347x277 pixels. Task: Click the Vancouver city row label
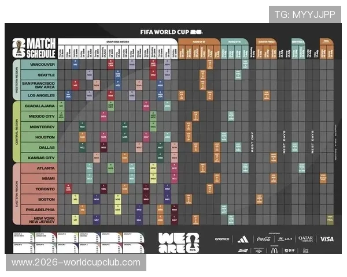tap(39, 64)
